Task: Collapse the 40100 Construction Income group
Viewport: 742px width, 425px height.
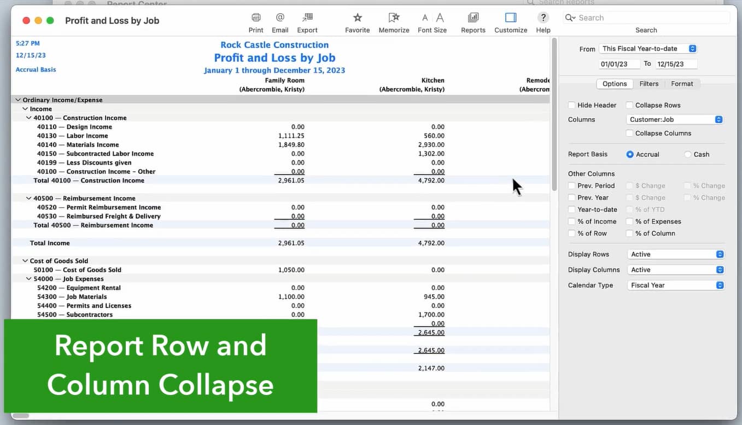Action: [x=29, y=118]
